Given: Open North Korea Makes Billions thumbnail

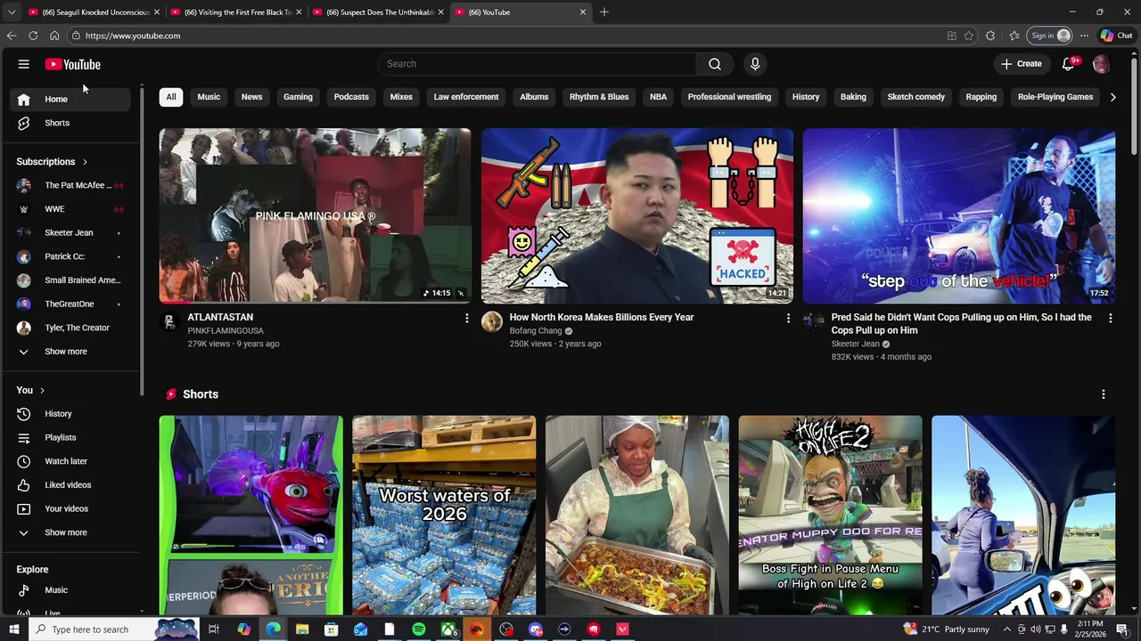Looking at the screenshot, I should (636, 216).
